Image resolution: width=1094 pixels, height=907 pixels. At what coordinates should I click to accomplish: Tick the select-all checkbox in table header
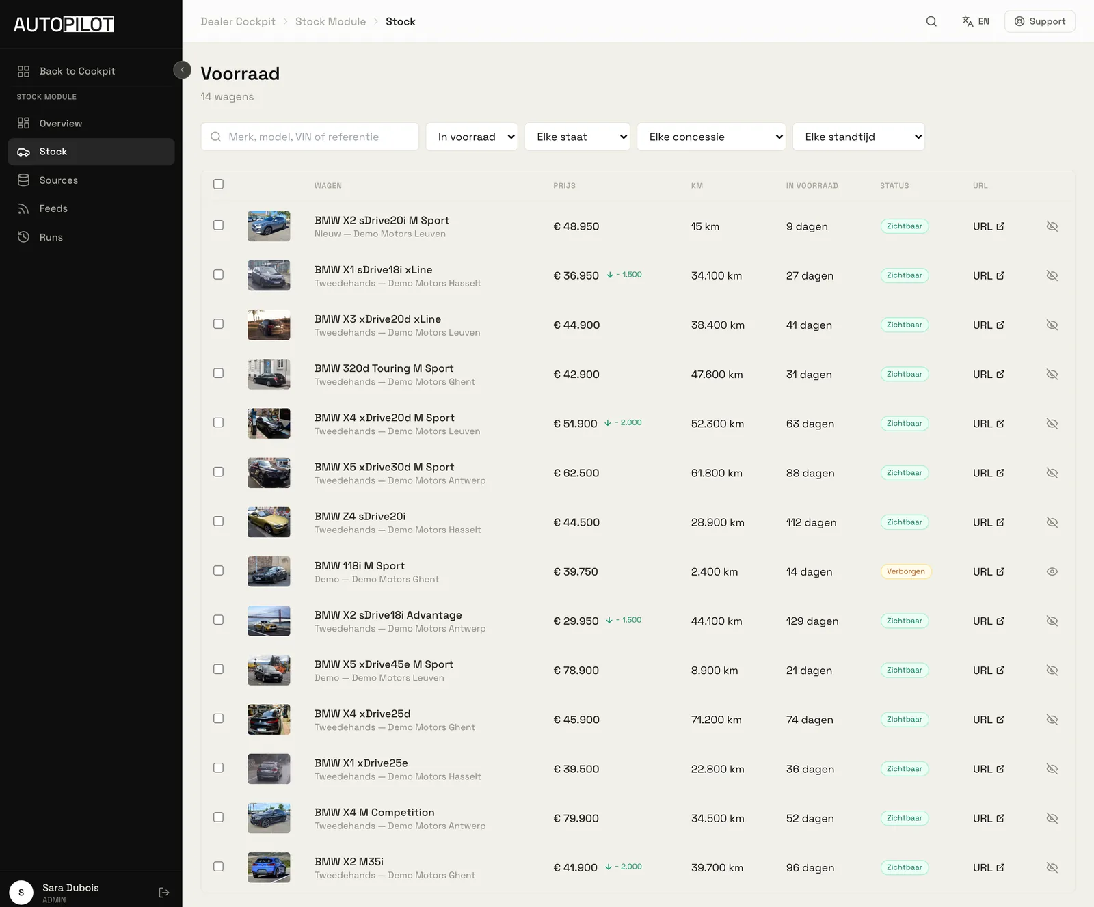[x=218, y=184]
